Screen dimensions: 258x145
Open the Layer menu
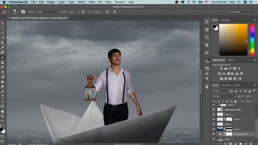point(61,2)
